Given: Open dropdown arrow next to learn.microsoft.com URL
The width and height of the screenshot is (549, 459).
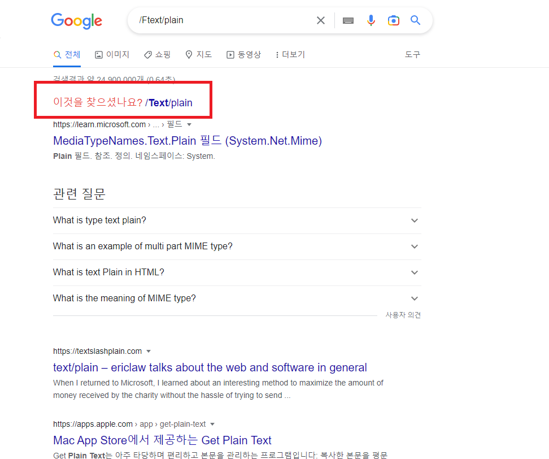Looking at the screenshot, I should (189, 124).
